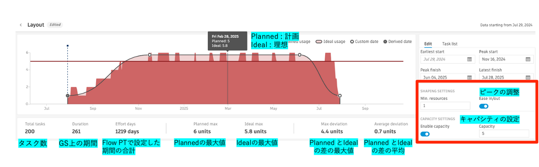Click the Custom date legend marker
539x167 pixels.
tap(351, 42)
